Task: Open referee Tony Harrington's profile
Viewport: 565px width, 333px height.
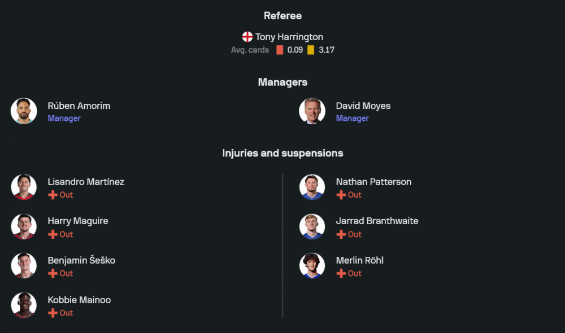Action: [x=289, y=37]
